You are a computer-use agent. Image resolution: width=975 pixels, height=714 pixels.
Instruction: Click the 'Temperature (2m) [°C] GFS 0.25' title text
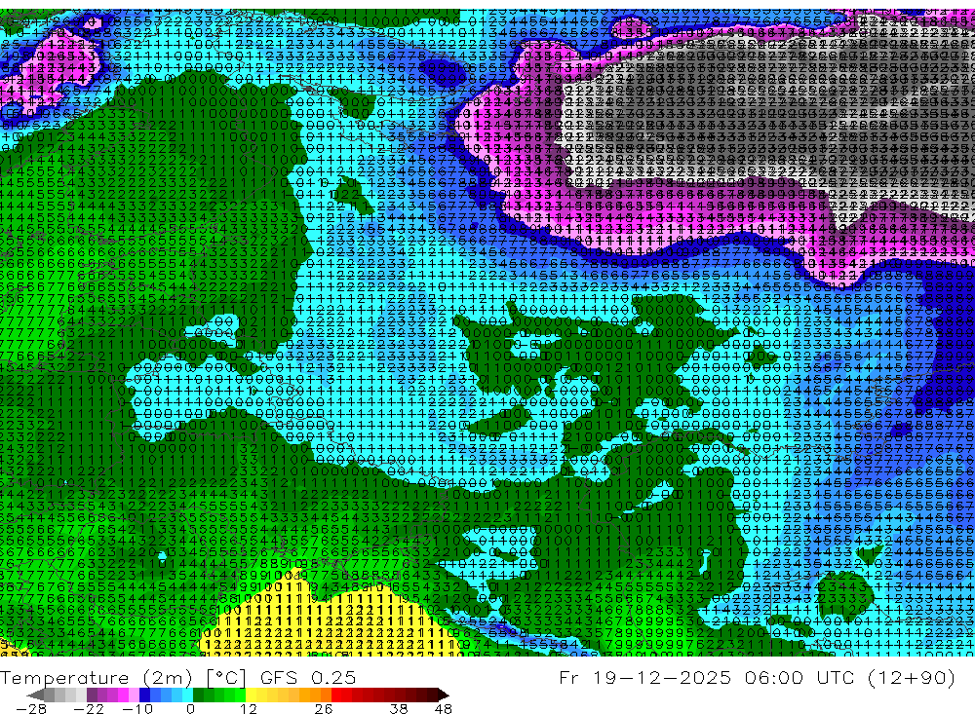[177, 677]
